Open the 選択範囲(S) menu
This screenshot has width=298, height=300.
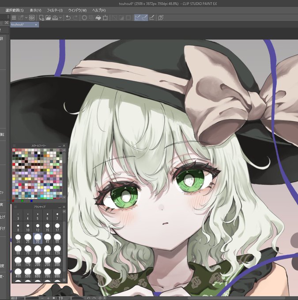coord(15,10)
